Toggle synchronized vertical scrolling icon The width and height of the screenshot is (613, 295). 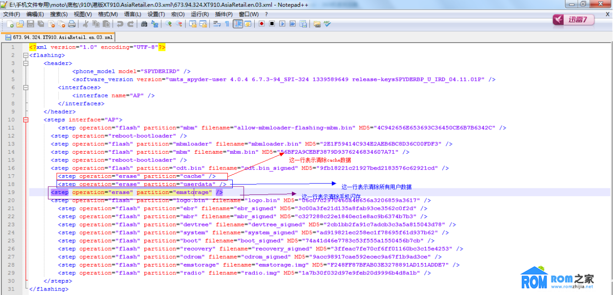point(193,24)
